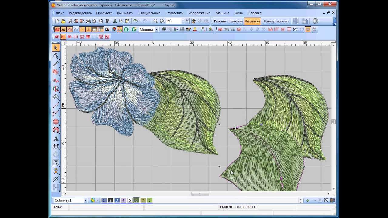Select the red Circle shape tool
This screenshot has width=388, height=218.
coord(56,122)
